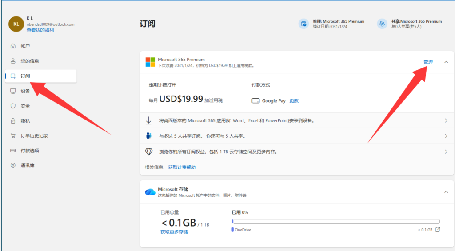The image size is (455, 251).
Task: Go to 订单历史记录 in sidebar
Action: click(34, 135)
